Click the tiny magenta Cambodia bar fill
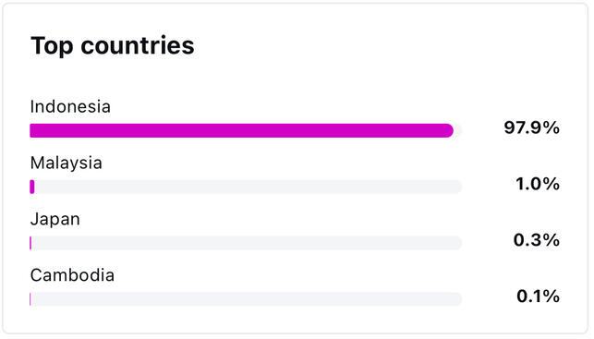Screen dimensions: 594x339 (x=30, y=299)
